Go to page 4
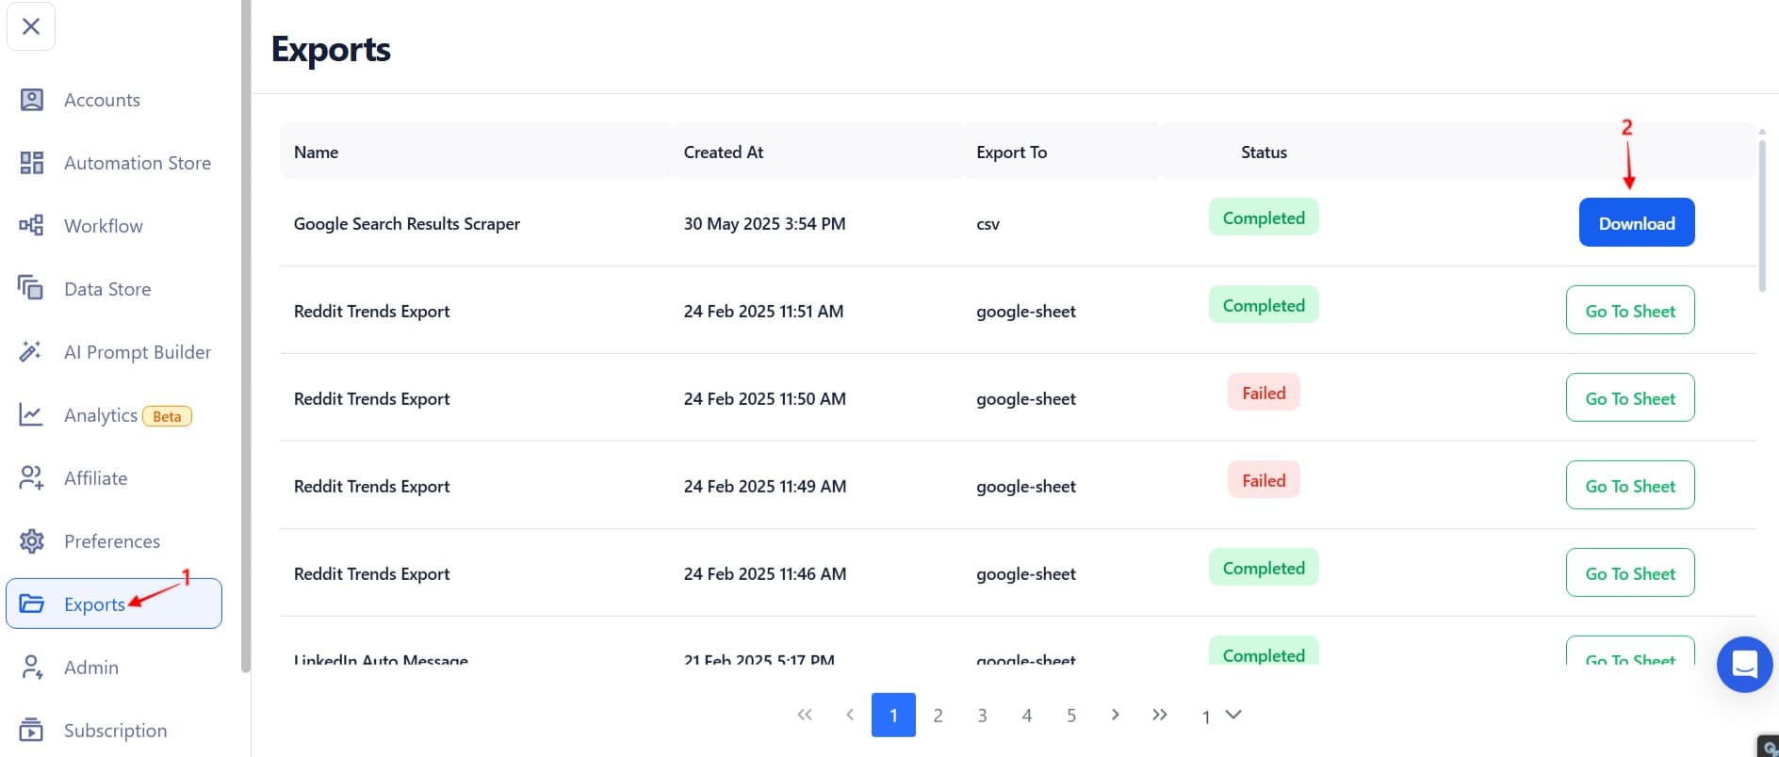1779x757 pixels. point(1027,716)
